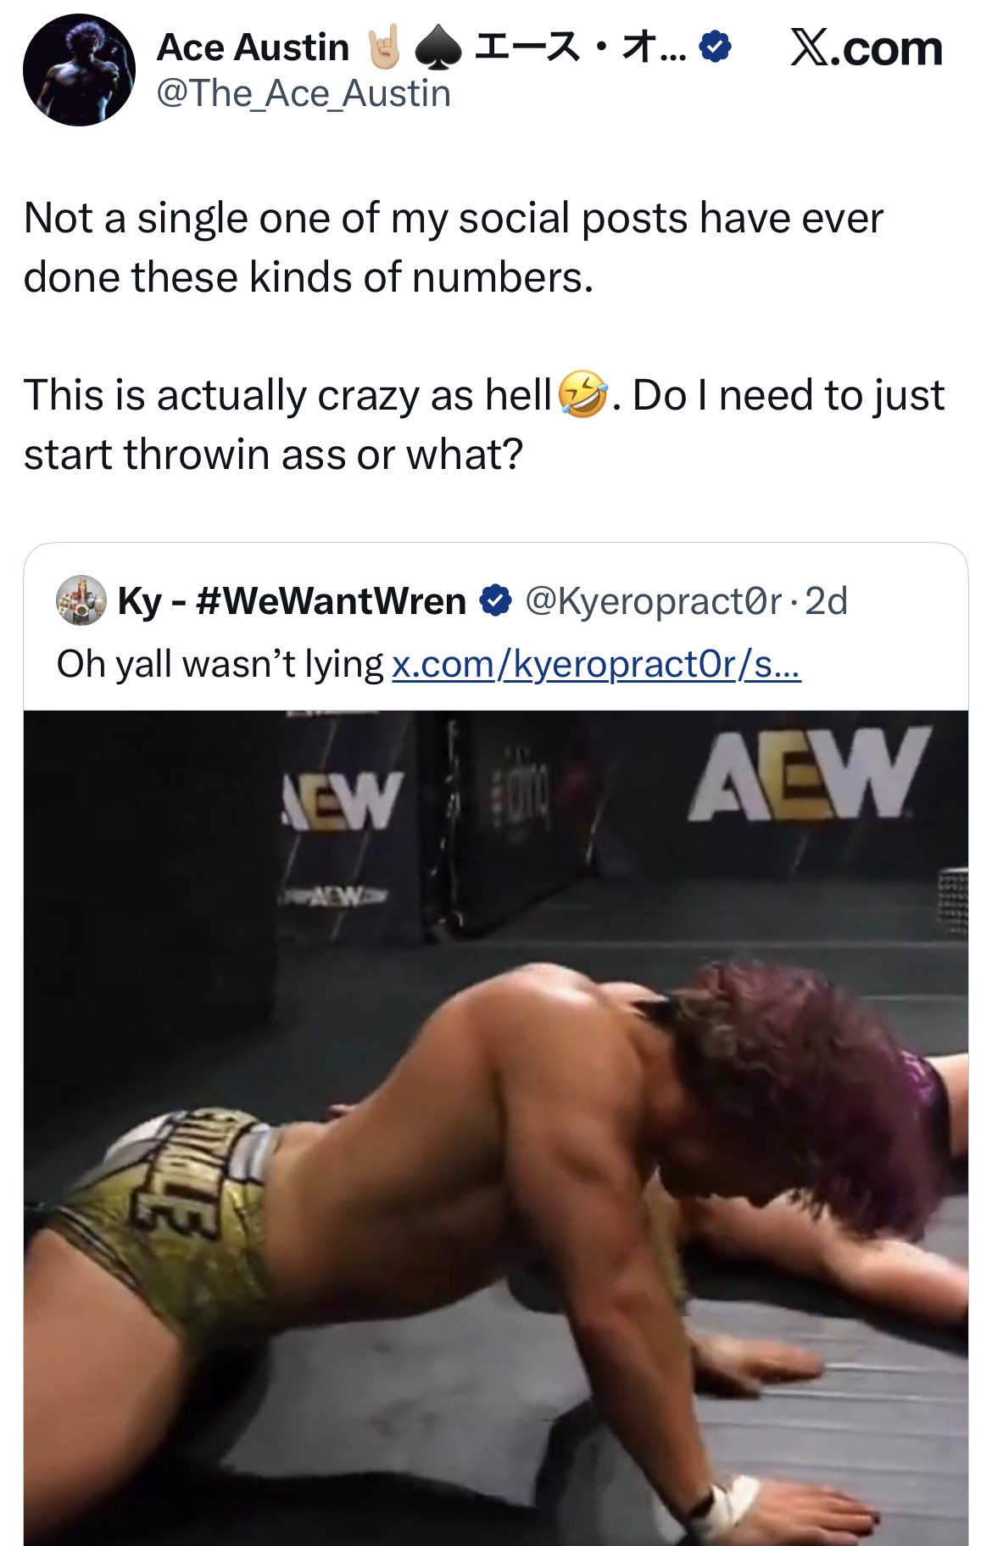Click the 2d timestamp
Screen dimensions: 992x1546
[x=826, y=601]
